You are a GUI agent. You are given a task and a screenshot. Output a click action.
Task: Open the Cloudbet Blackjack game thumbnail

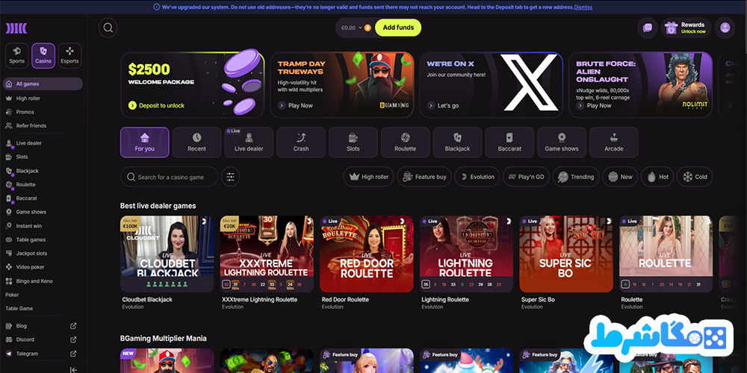(167, 254)
